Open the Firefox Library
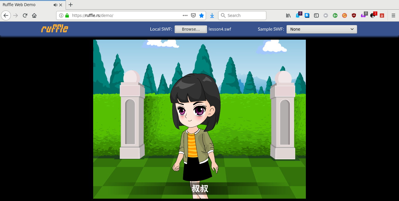Viewport: 399px width, 201px height. coord(288,15)
